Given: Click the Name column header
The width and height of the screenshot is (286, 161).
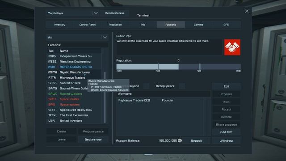Looking at the screenshot, I should pos(64,51).
